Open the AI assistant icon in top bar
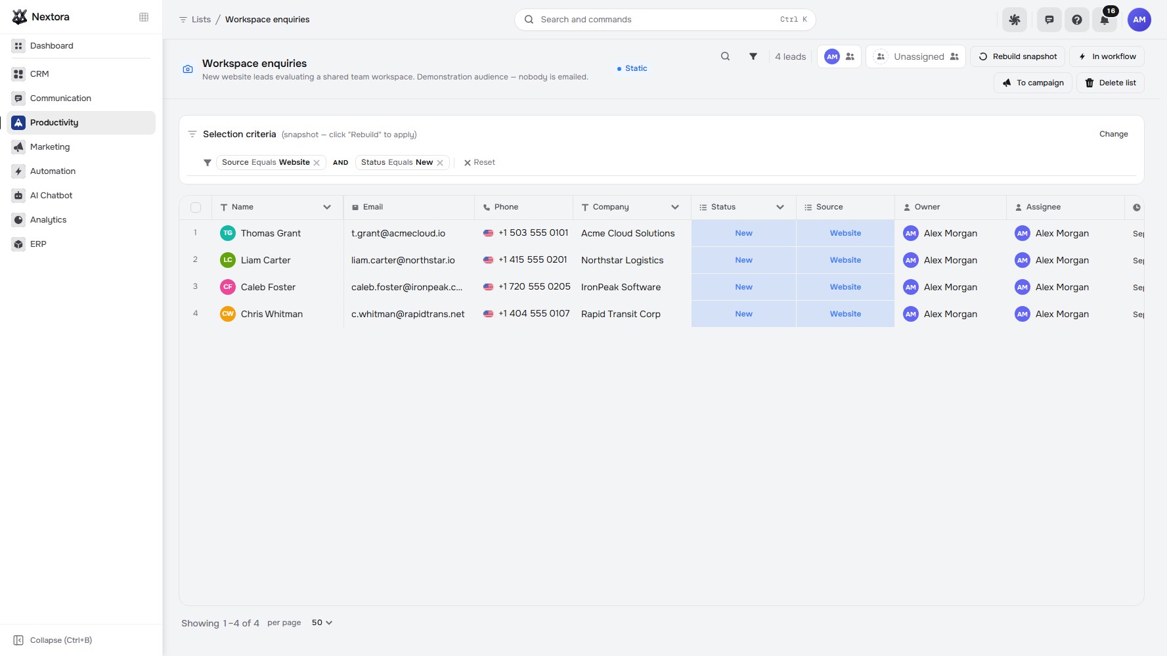The width and height of the screenshot is (1167, 656). 1015,20
